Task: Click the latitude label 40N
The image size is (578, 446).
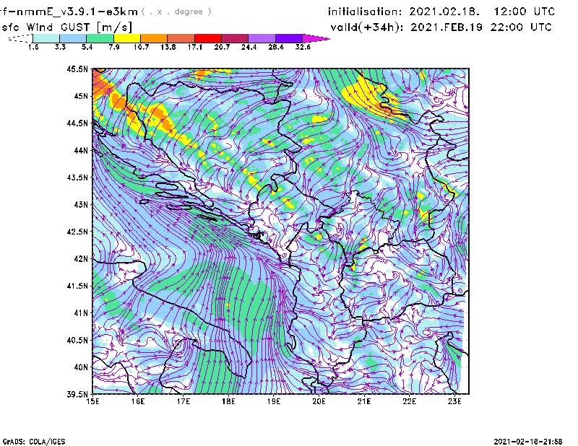Action: (x=81, y=367)
